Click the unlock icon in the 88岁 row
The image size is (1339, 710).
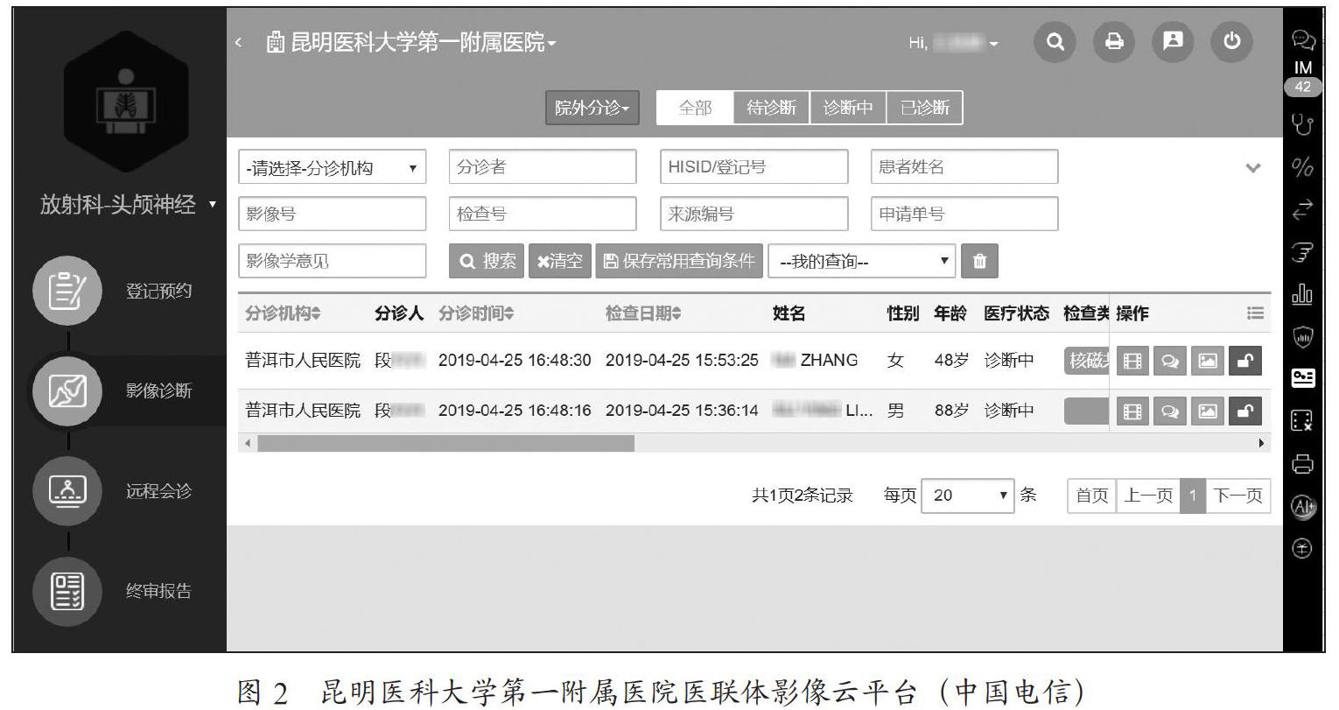click(x=1245, y=411)
